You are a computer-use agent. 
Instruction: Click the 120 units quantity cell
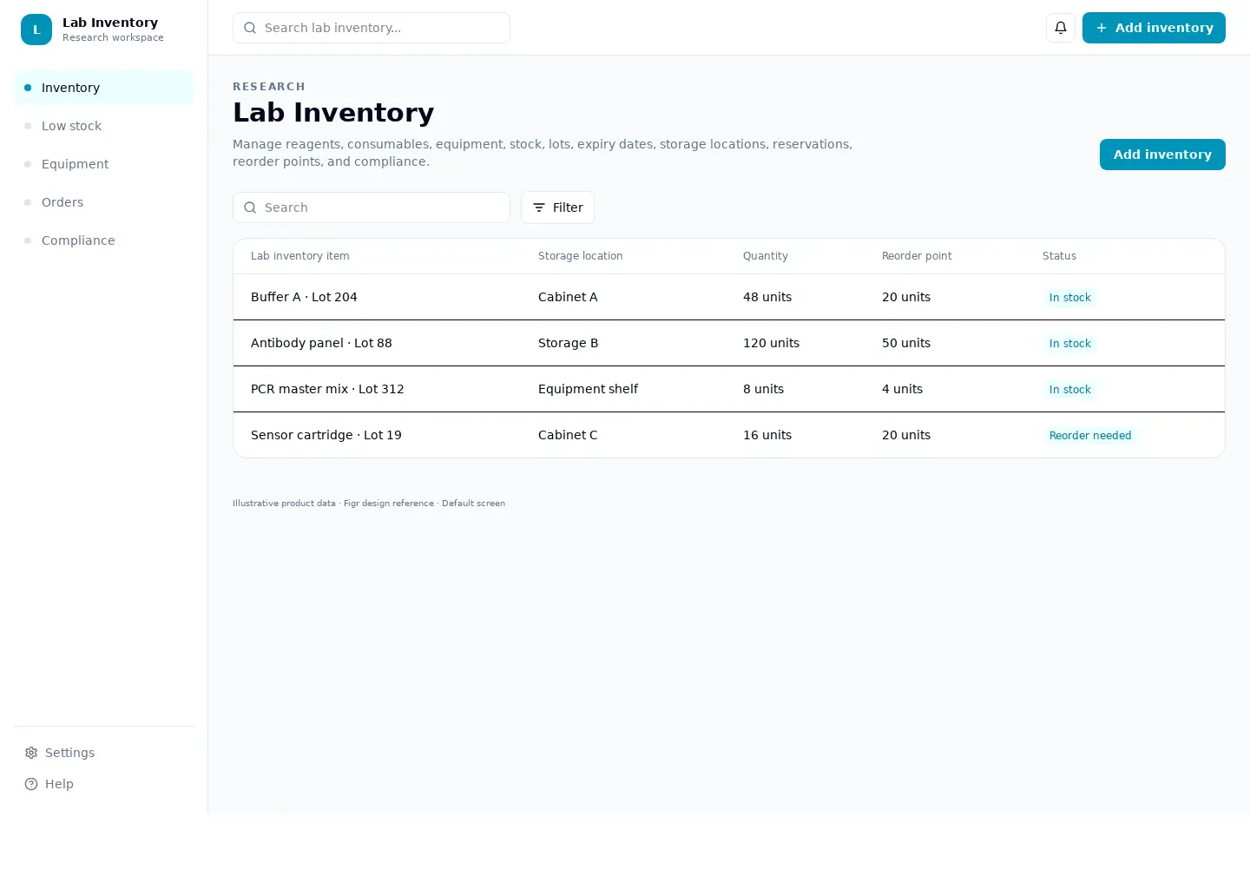pos(771,343)
